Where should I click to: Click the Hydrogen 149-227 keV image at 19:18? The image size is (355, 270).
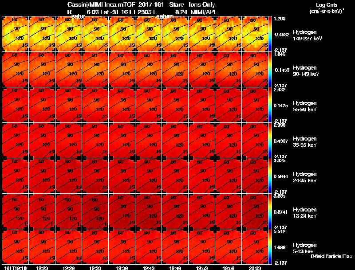[16, 34]
